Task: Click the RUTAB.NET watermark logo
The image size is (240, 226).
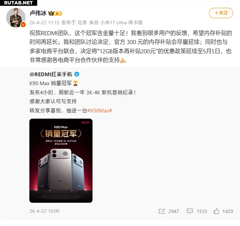Action: 18,3
